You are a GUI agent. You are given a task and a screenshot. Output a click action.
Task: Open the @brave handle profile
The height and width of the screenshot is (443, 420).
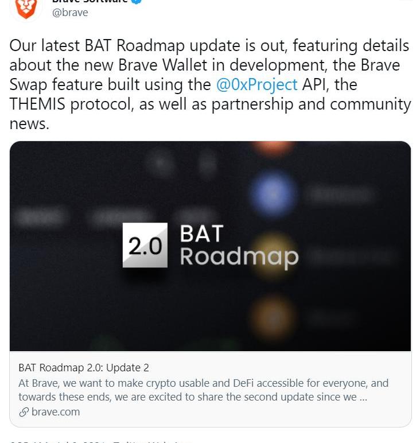(x=70, y=13)
